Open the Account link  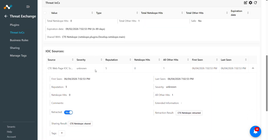[x=11, y=137]
